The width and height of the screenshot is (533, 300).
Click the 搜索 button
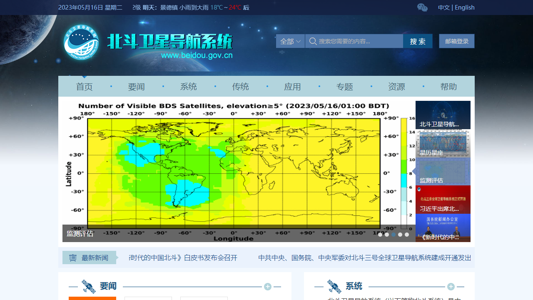point(418,41)
